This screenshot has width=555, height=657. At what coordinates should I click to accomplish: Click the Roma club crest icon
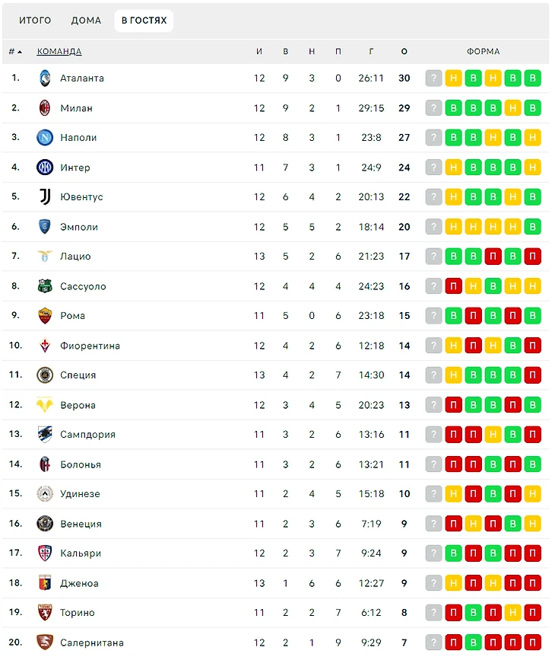(x=45, y=316)
